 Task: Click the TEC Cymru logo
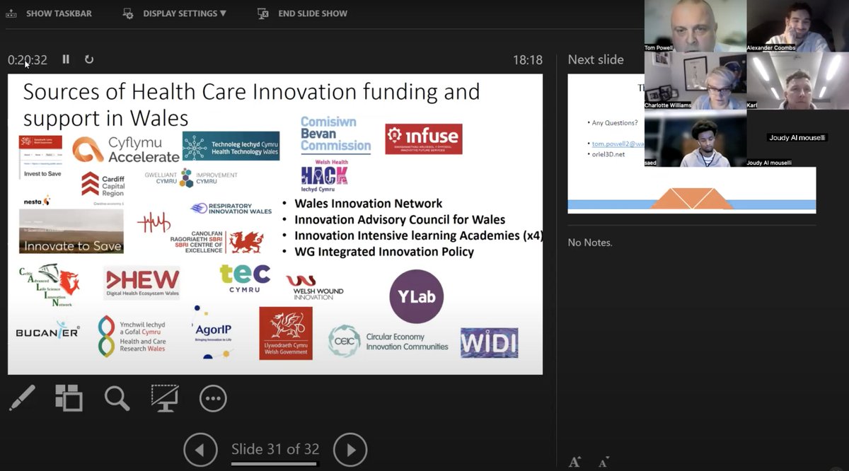[245, 278]
